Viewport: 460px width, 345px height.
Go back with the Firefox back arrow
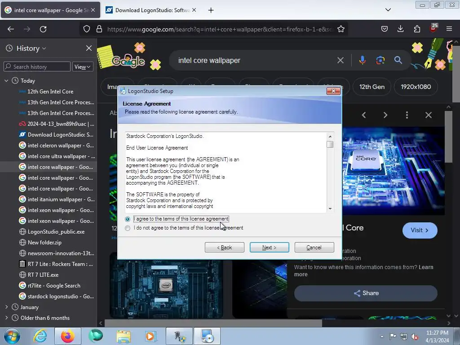(x=11, y=29)
